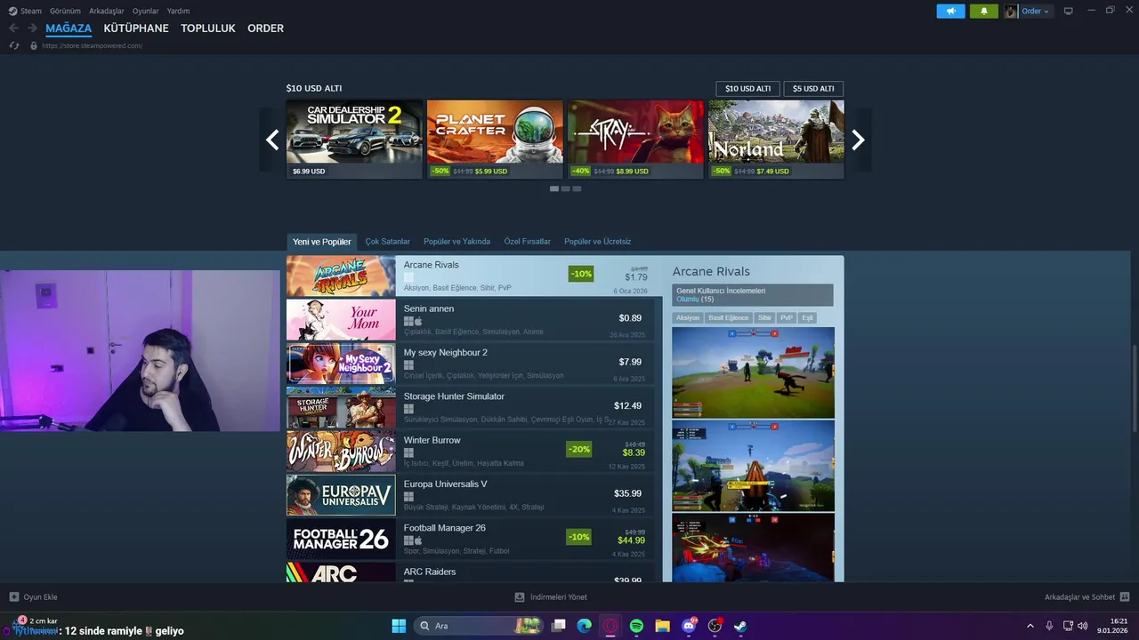The height and width of the screenshot is (640, 1139).
Task: Show next games in $10 USD ALTI carousel
Action: (x=858, y=140)
